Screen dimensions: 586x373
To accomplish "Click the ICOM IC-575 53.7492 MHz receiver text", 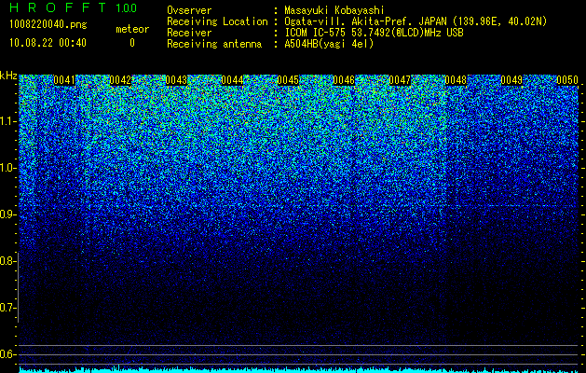I will tap(374, 33).
